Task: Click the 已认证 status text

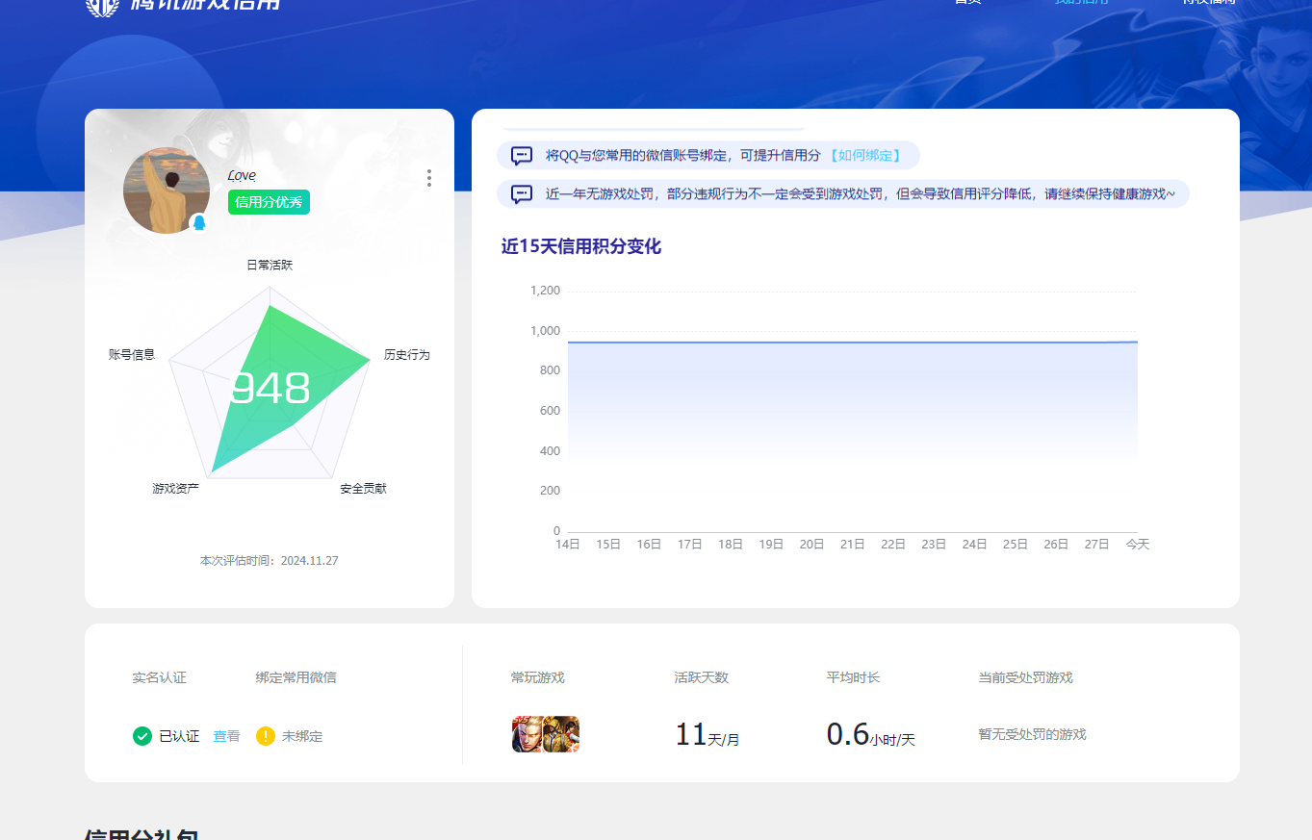Action: (x=179, y=736)
